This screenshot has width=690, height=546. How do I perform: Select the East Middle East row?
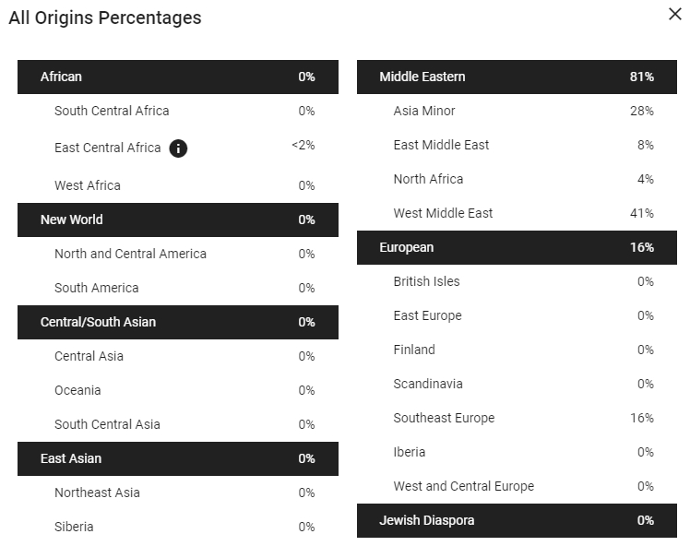pyautogui.click(x=517, y=145)
